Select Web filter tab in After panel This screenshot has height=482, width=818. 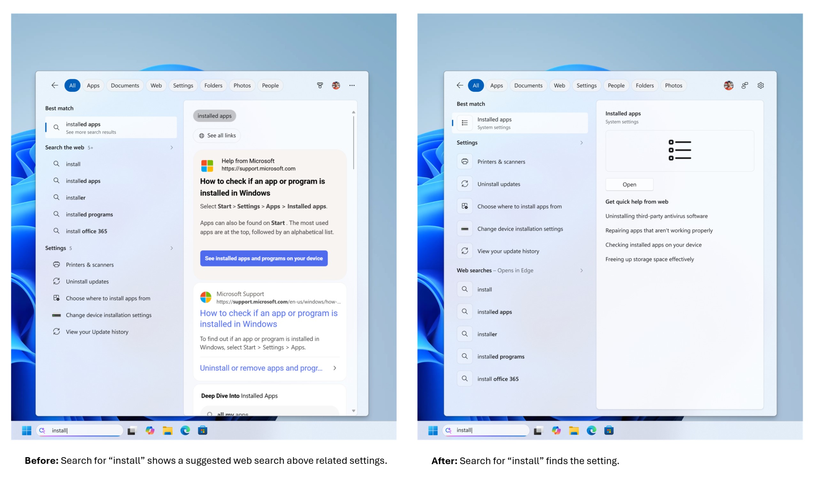(559, 85)
